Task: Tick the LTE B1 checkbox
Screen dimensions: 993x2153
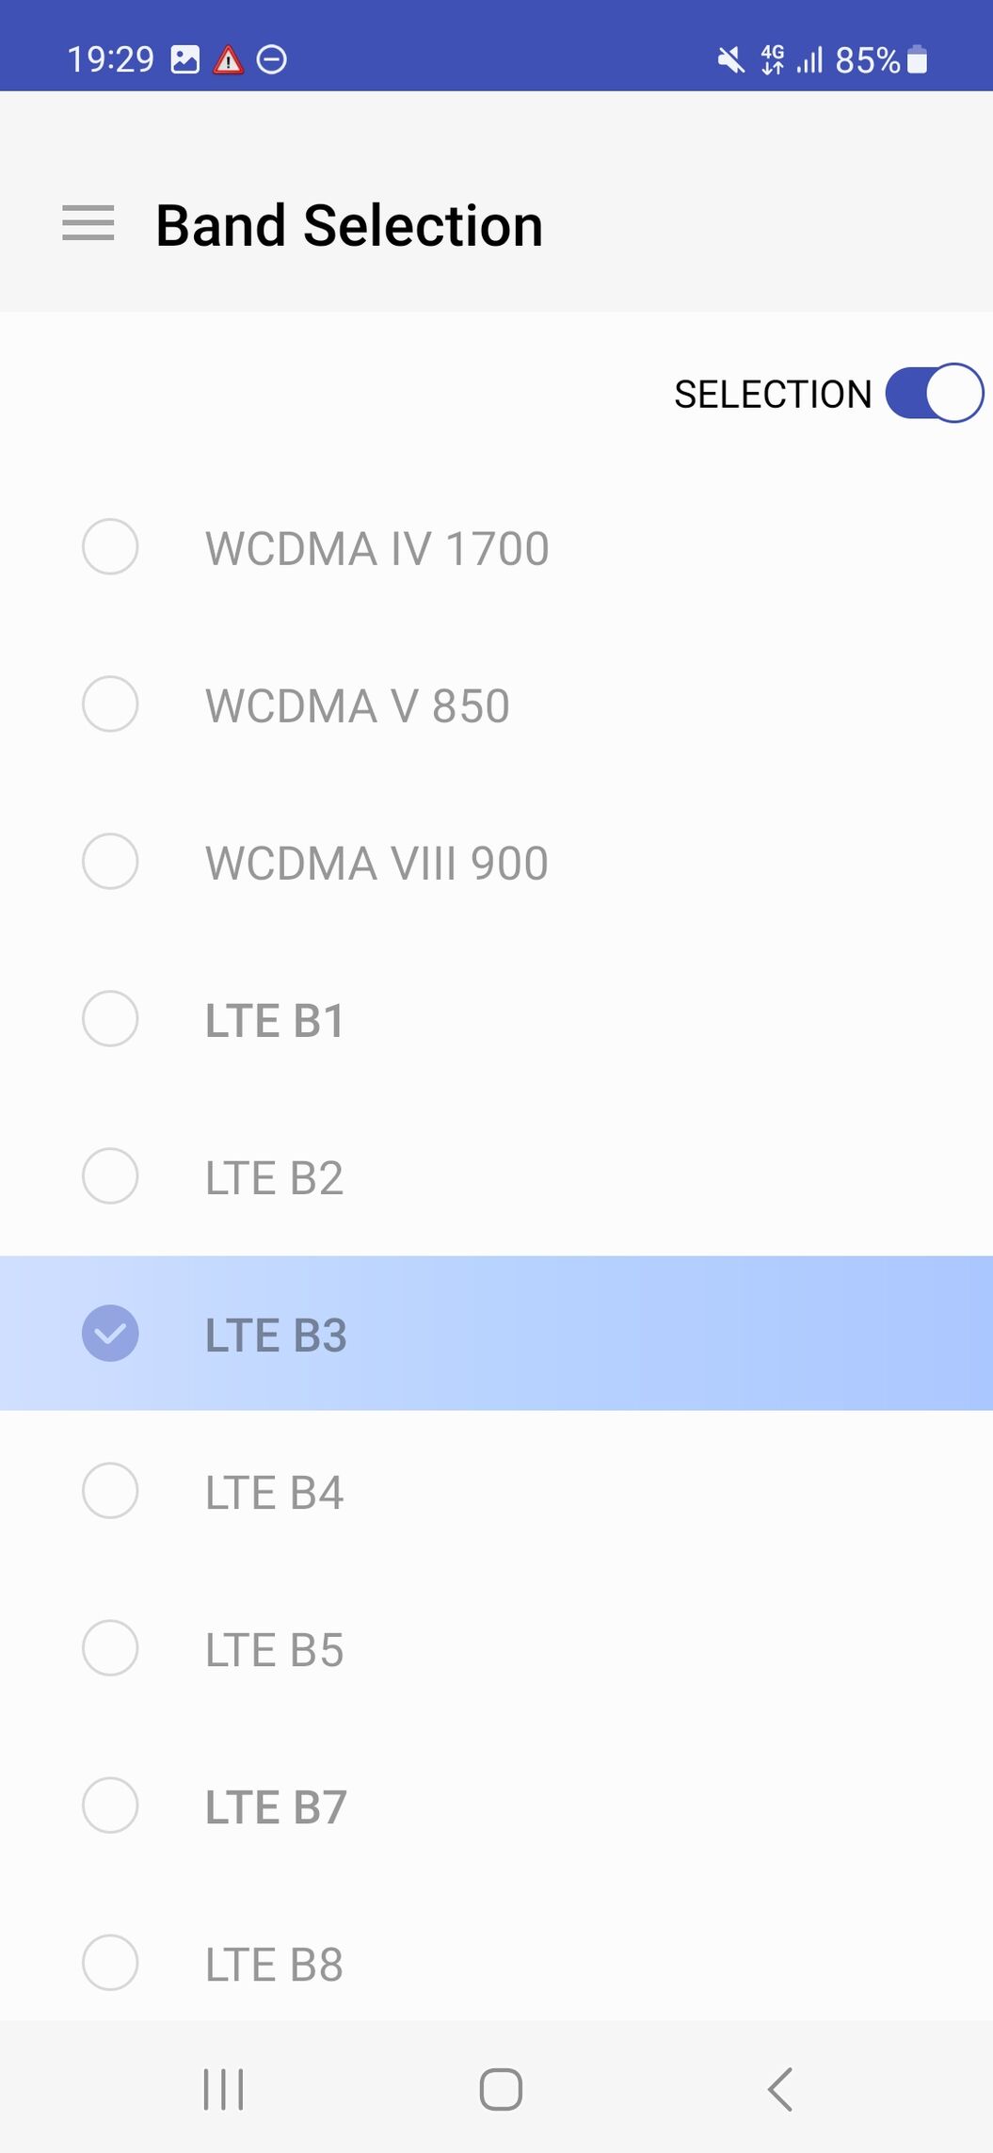Action: click(110, 1018)
